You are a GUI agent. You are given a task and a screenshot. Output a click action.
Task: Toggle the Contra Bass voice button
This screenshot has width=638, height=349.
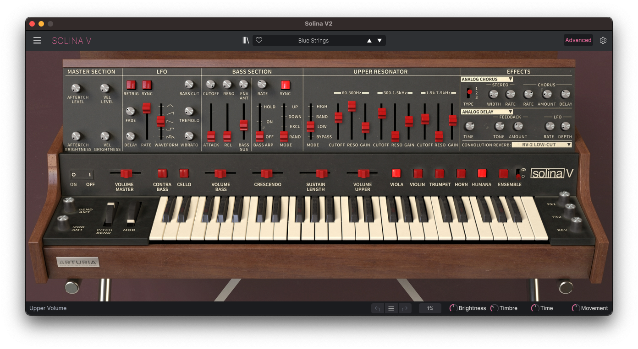tap(162, 173)
